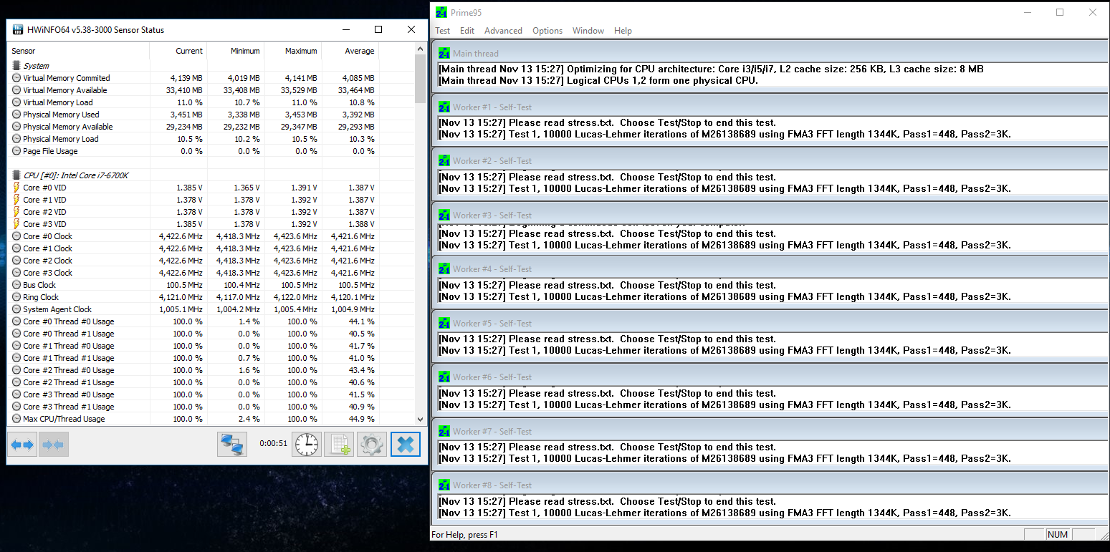This screenshot has height=552, width=1110.
Task: Click the Minimum column header
Action: [x=236, y=51]
